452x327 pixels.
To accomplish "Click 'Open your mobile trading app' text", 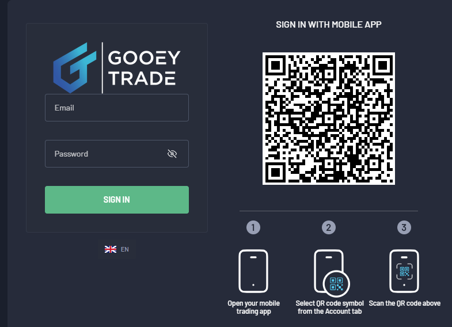I will pyautogui.click(x=253, y=307).
